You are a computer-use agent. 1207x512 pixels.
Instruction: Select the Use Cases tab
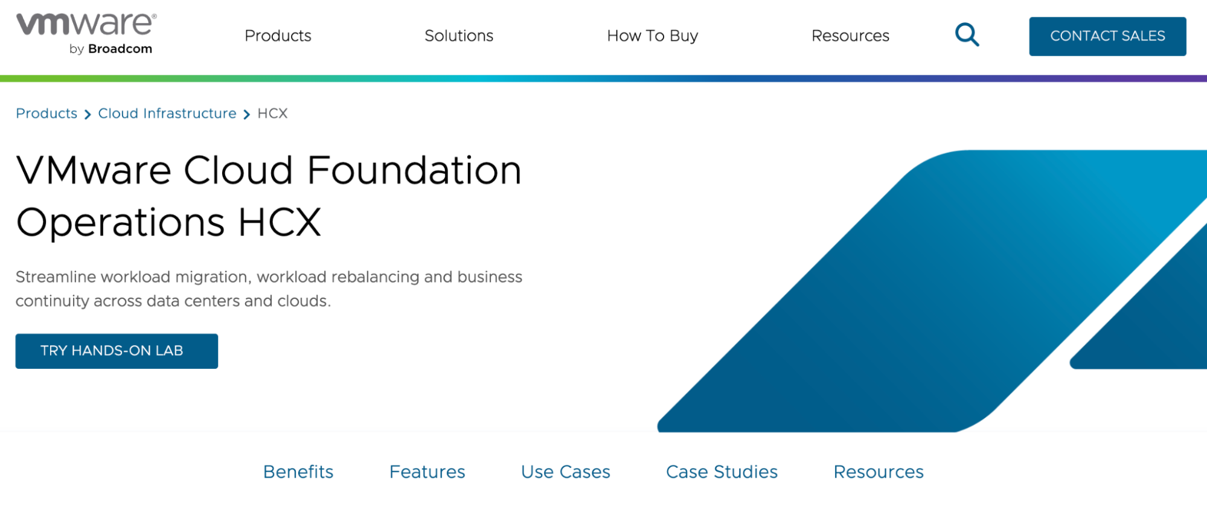click(x=565, y=472)
